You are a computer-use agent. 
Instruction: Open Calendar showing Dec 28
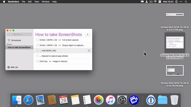point(64,100)
